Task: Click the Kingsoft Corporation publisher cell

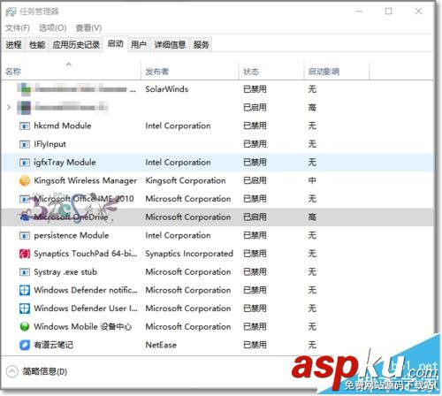Action: (186, 180)
